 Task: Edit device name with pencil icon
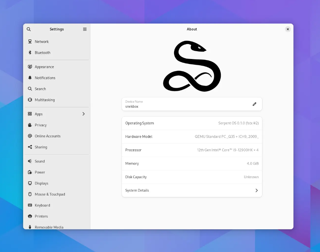254,104
